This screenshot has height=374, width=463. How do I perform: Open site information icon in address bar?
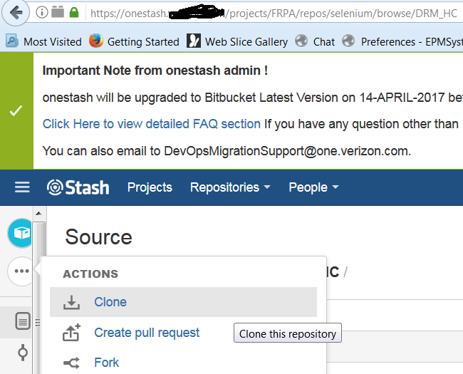click(x=41, y=12)
